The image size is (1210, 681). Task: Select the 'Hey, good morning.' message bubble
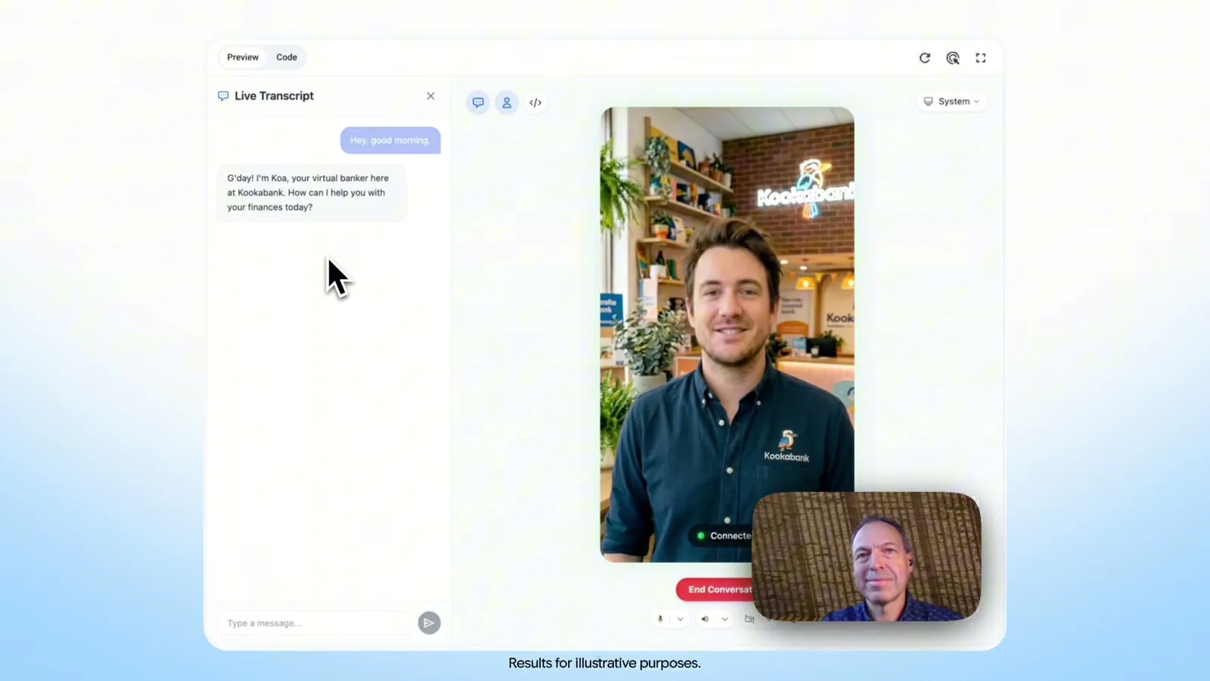tap(390, 140)
